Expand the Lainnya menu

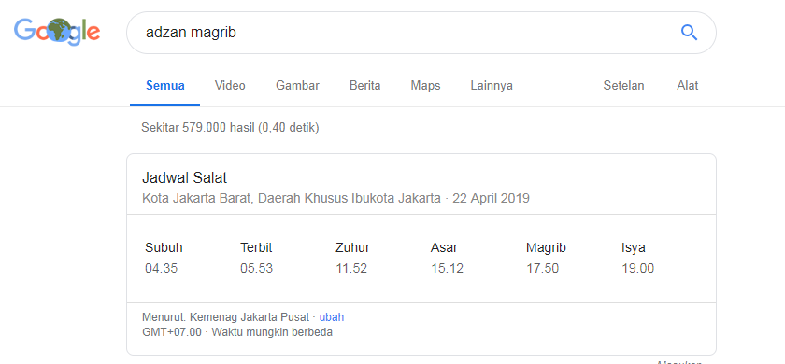(492, 86)
